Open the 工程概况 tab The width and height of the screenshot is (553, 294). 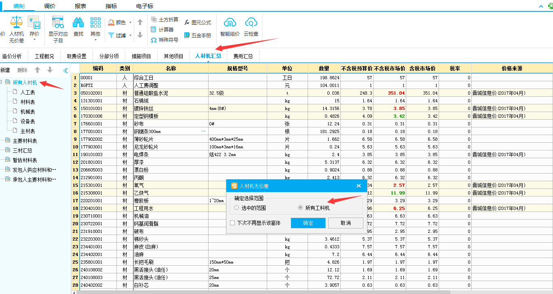[x=44, y=56]
